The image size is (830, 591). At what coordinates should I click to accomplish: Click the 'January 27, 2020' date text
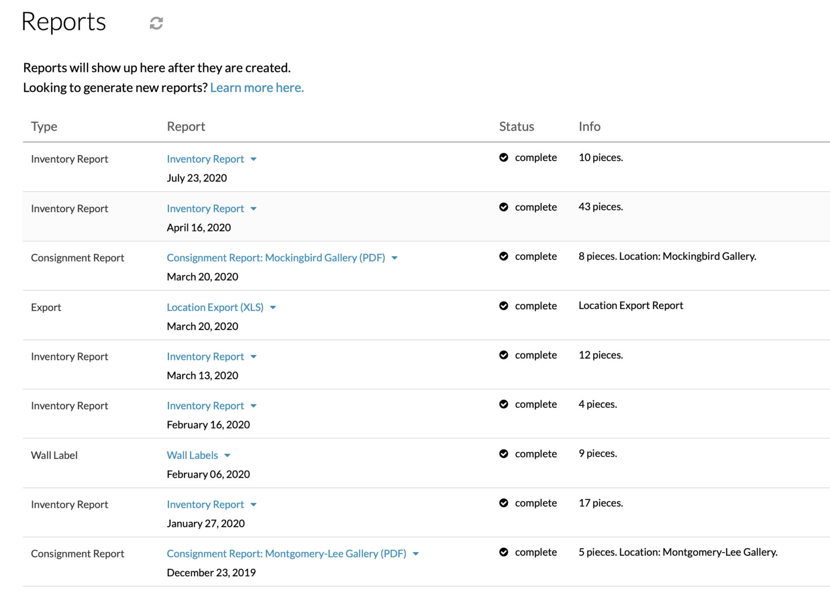coord(205,524)
